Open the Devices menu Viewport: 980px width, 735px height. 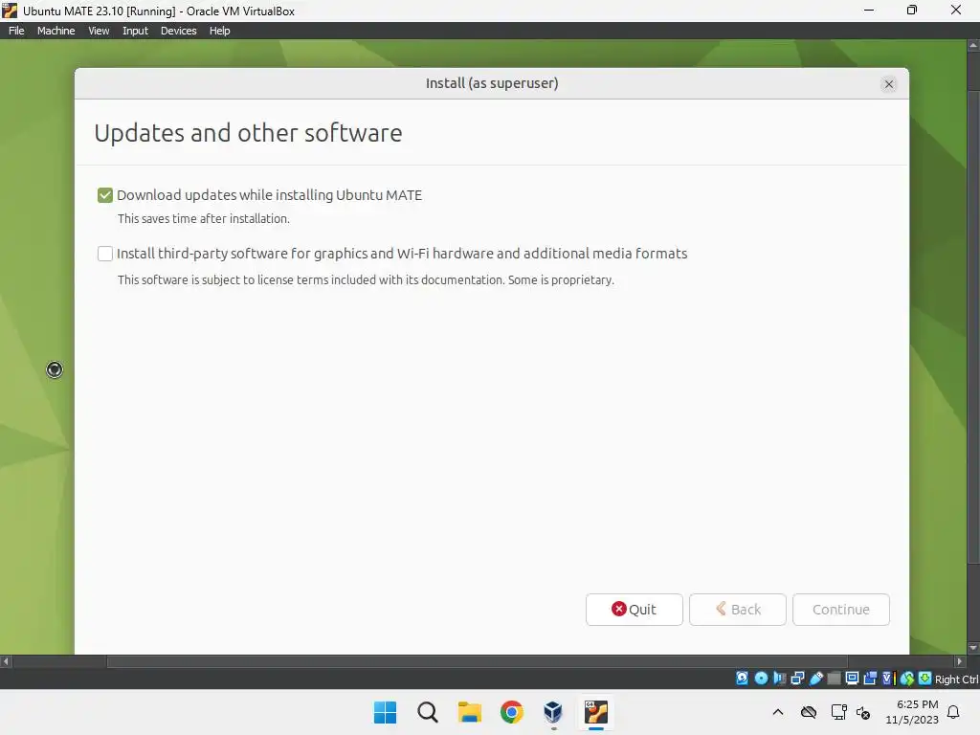(178, 31)
